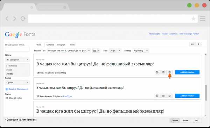Add PT Sans Narrow to Collection
This screenshot has height=128, width=210.
[x=187, y=96]
